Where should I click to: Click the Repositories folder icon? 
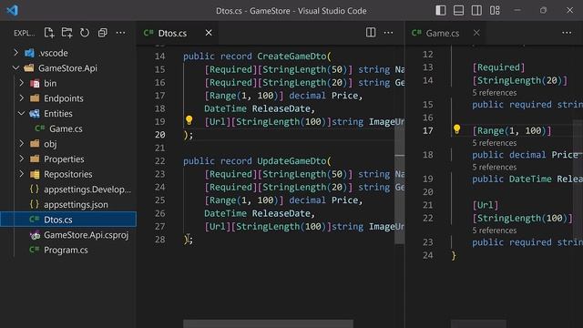35,174
